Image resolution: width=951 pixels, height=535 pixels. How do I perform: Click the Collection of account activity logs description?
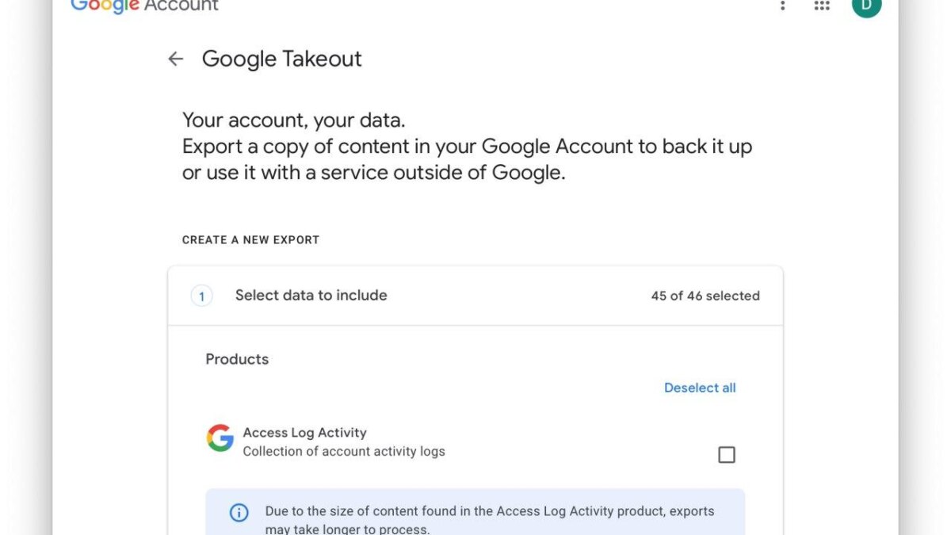(344, 452)
